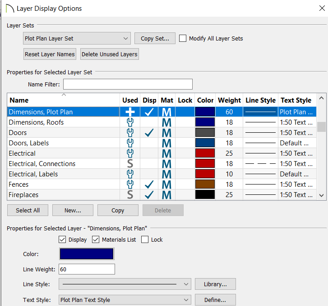
Task: Click the dashed line style for Electrical, Connections
Action: point(260,164)
